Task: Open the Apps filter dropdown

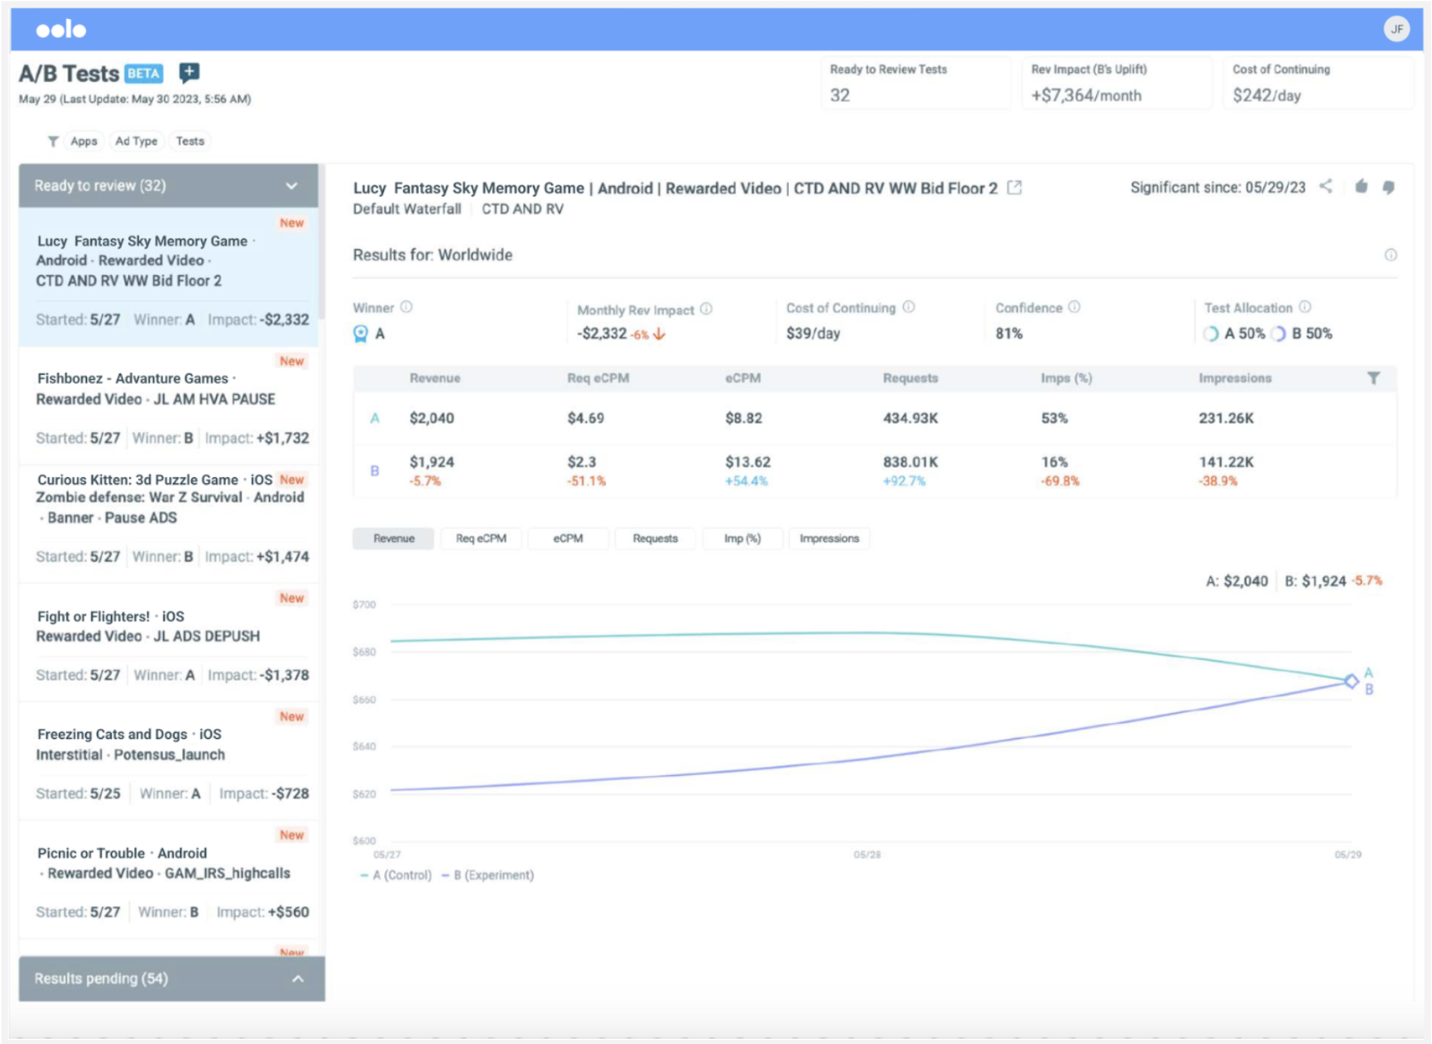Action: pyautogui.click(x=84, y=141)
